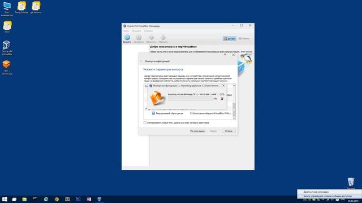Click the Отмена (Cancel) button

(229, 131)
